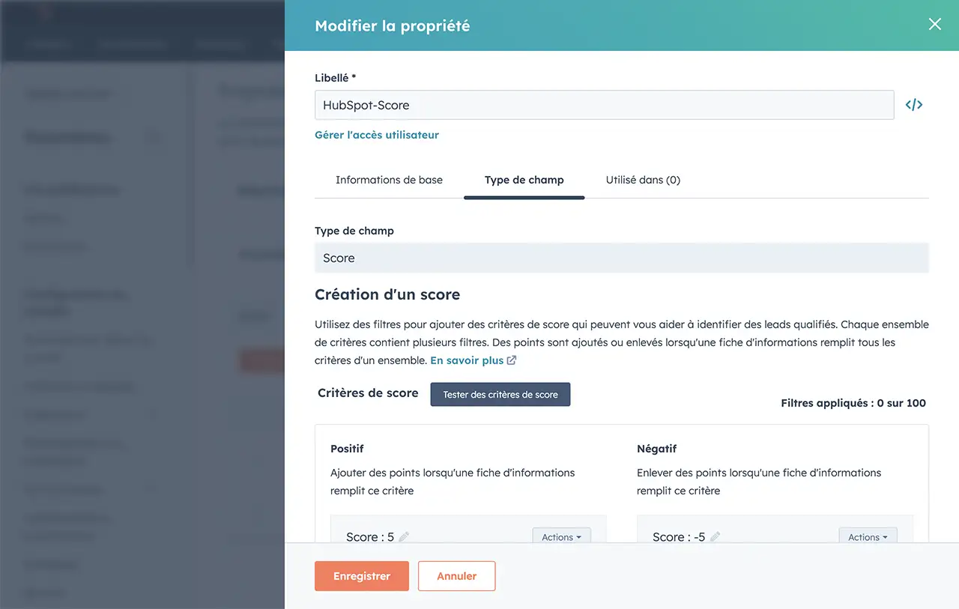The image size is (959, 609).
Task: Open the Type de champ Score selector
Action: tap(621, 258)
